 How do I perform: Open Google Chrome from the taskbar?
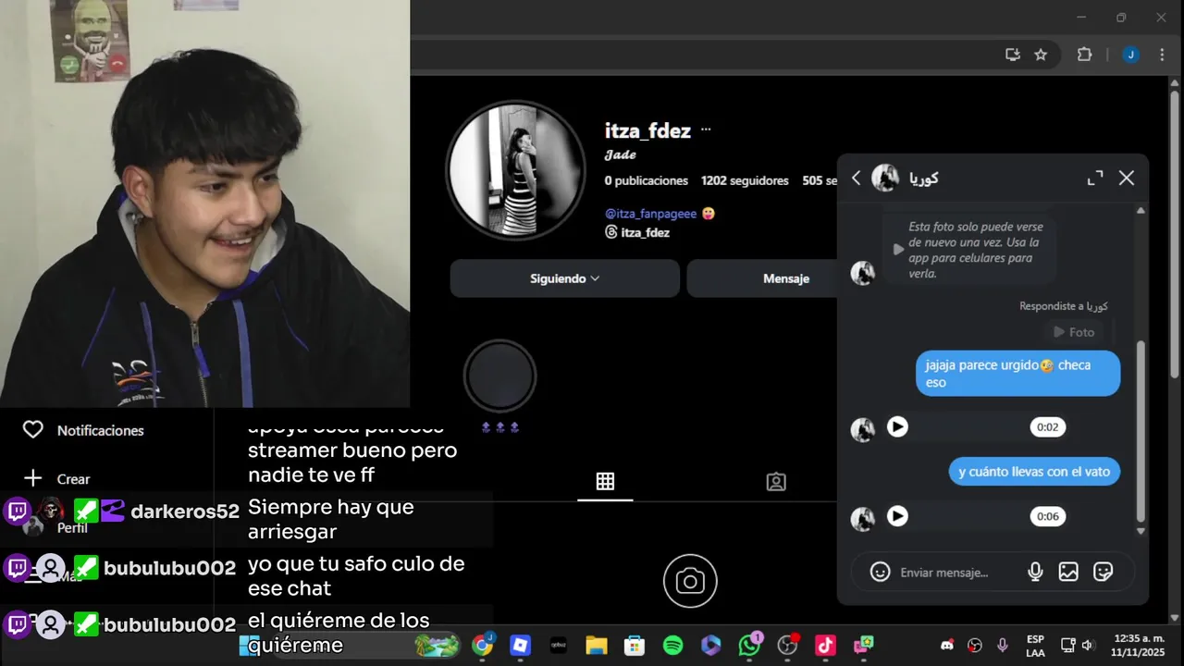point(482,645)
